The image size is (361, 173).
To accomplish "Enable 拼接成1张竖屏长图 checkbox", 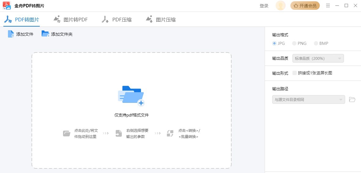I will tap(295, 73).
